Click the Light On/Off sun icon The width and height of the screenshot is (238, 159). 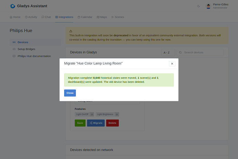coord(92,114)
